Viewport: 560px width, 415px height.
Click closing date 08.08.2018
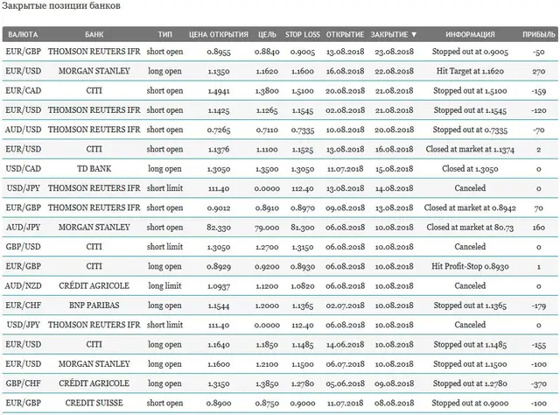pos(395,404)
